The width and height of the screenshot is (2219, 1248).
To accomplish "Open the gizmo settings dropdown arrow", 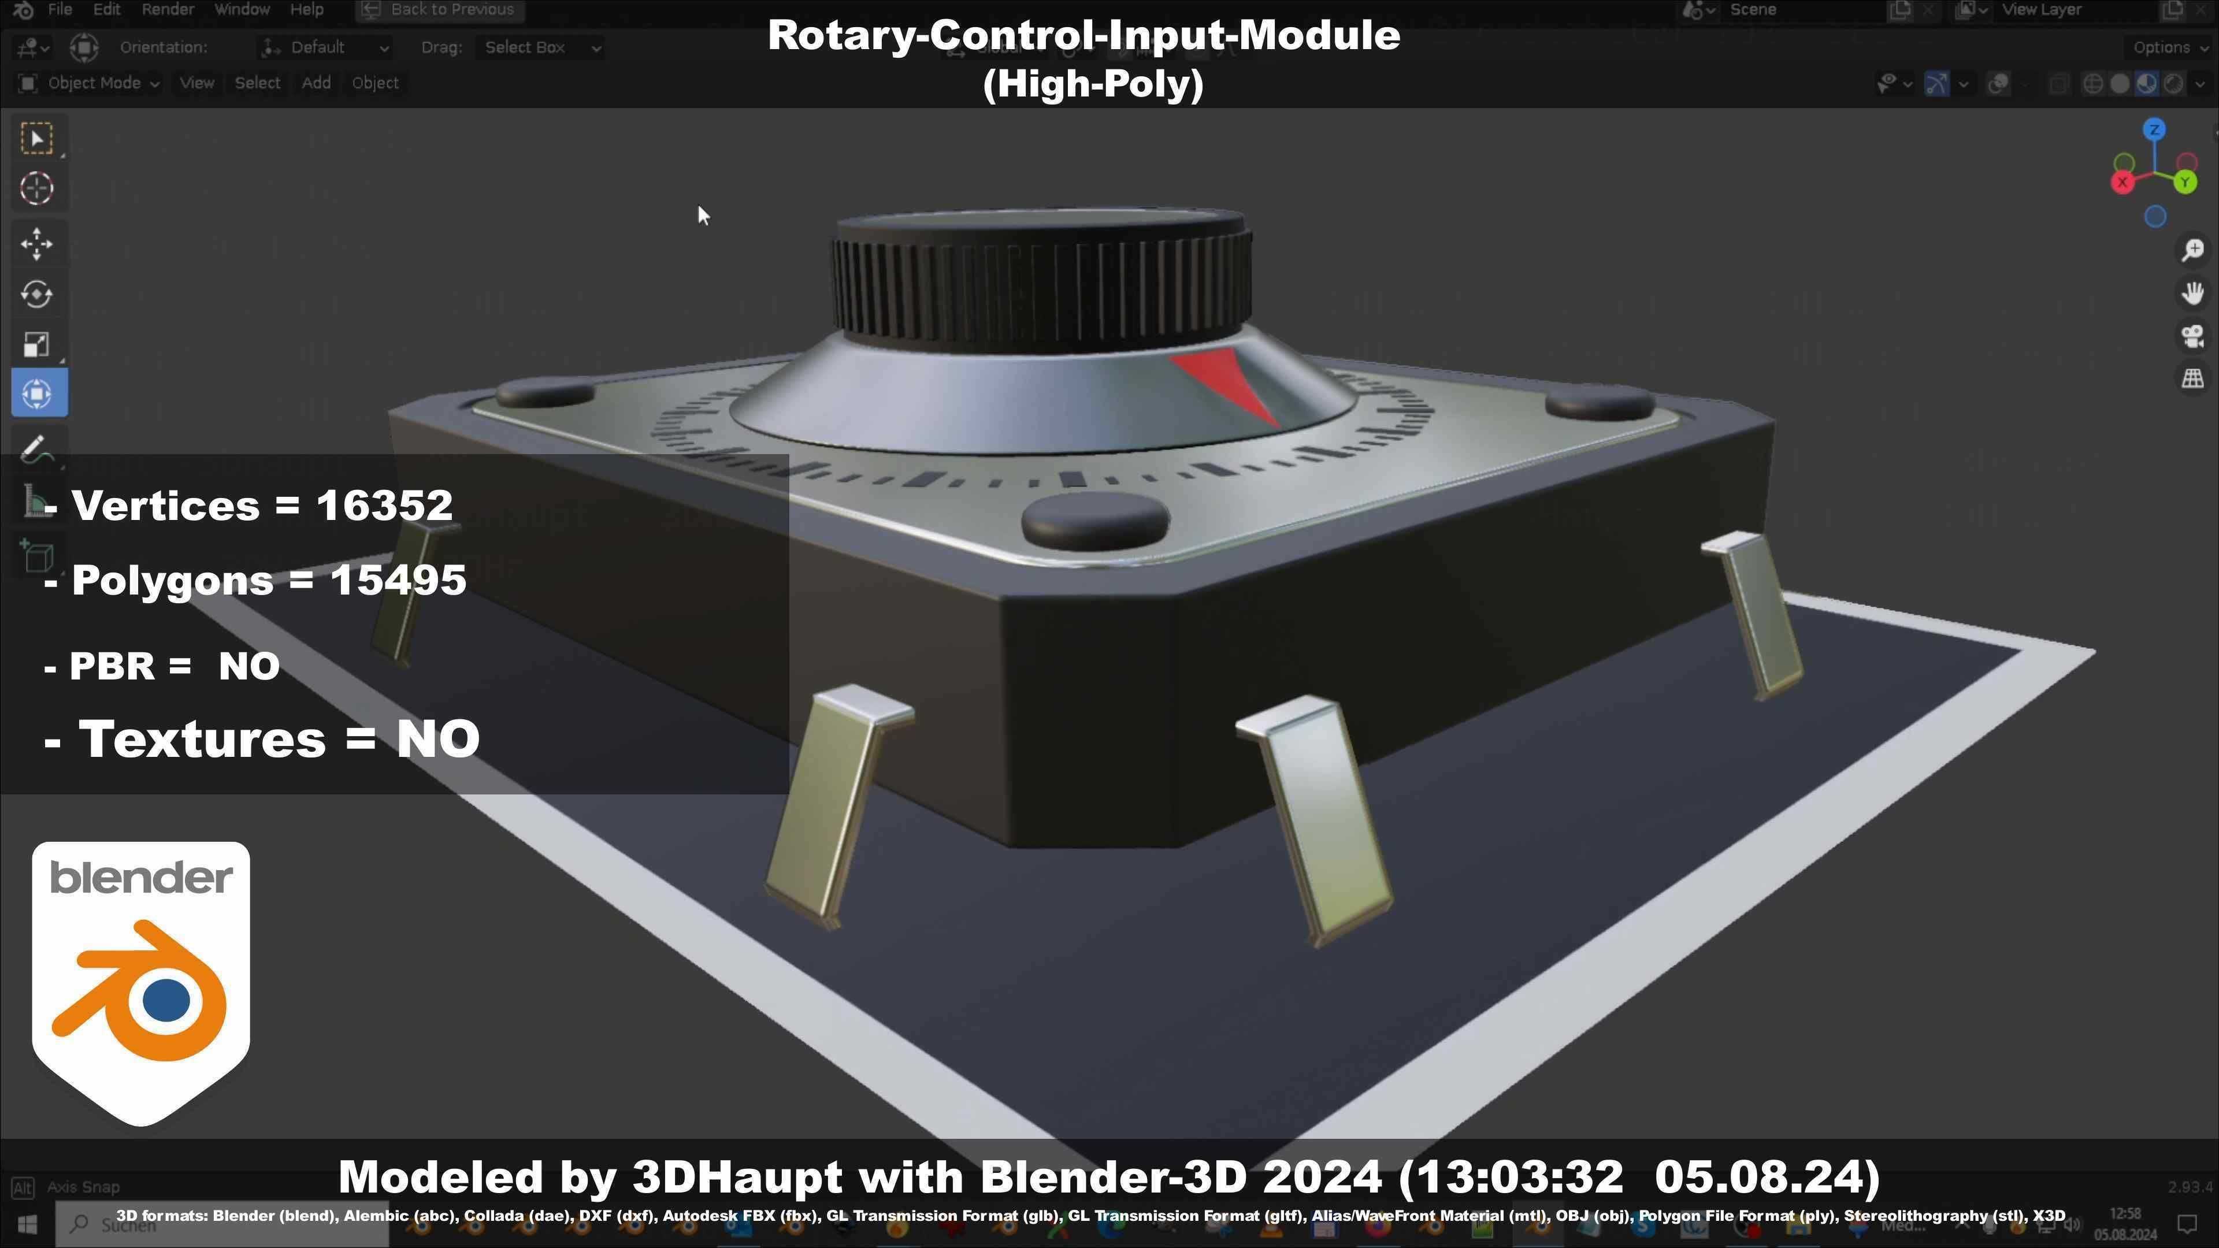I will point(1963,84).
